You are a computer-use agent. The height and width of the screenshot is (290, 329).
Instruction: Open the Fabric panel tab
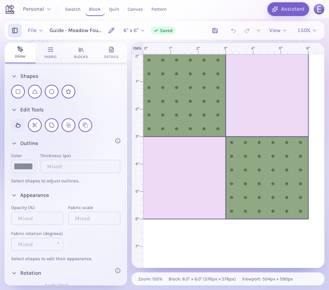click(x=50, y=53)
